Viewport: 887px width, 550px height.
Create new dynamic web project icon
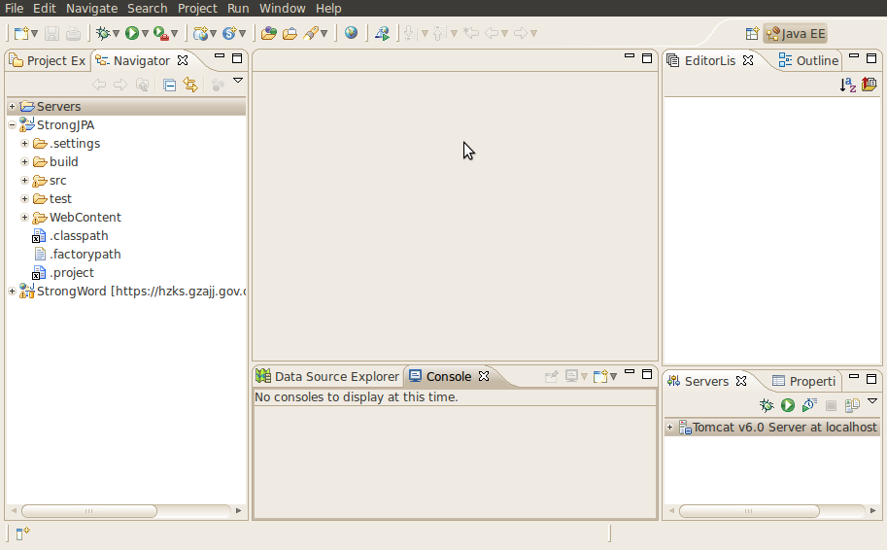coord(200,33)
